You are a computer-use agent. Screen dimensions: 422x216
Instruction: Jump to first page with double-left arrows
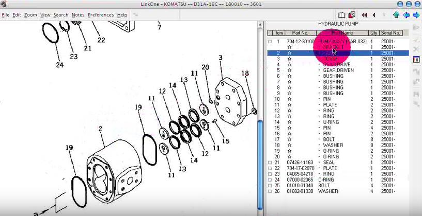pos(364,15)
